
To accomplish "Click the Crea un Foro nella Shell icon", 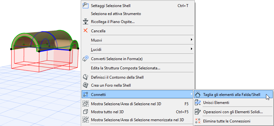I will [86, 85].
